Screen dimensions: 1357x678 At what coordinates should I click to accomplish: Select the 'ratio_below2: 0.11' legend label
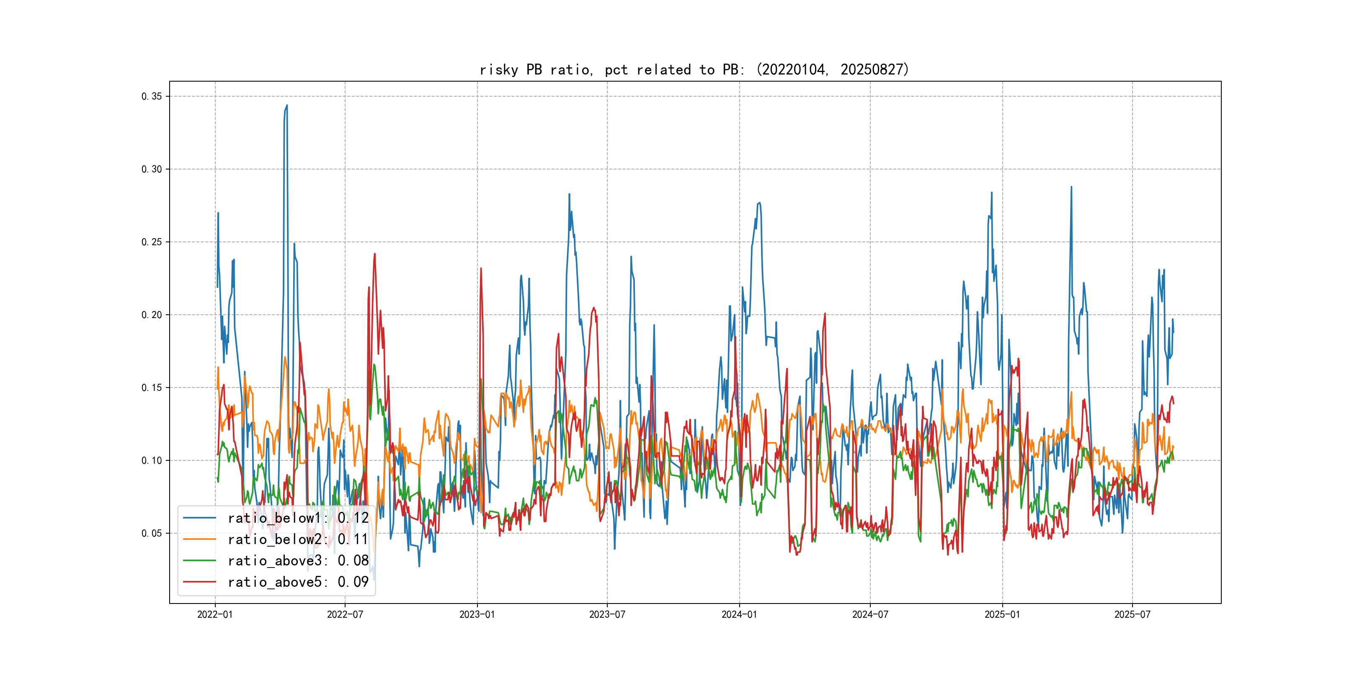point(298,539)
